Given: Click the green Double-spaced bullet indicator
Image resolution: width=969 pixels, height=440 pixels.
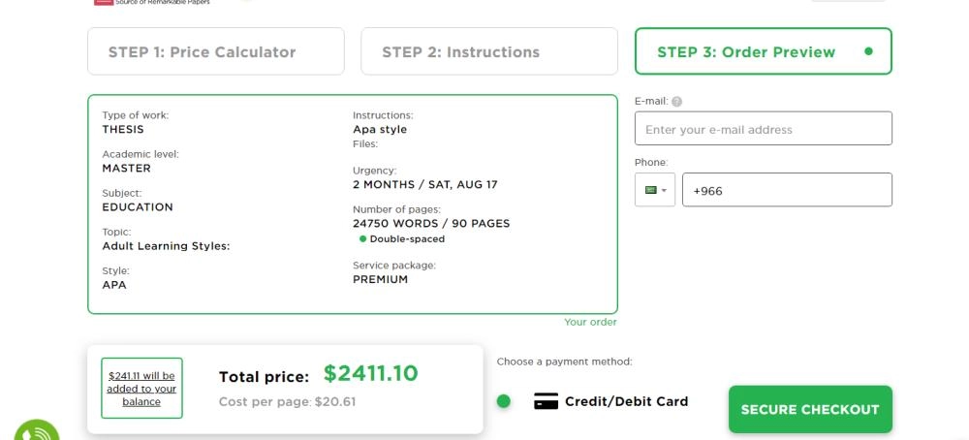Looking at the screenshot, I should (x=363, y=239).
